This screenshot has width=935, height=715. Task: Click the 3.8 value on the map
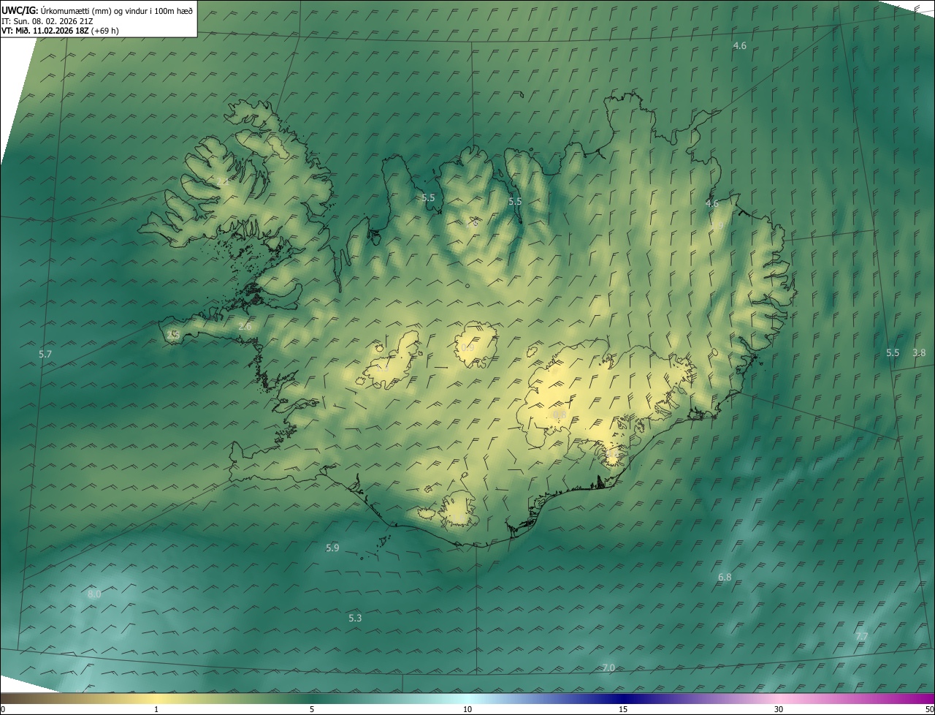pyautogui.click(x=919, y=352)
